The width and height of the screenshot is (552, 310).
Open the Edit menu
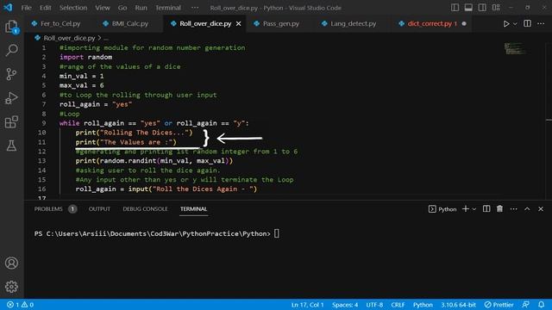(45, 8)
